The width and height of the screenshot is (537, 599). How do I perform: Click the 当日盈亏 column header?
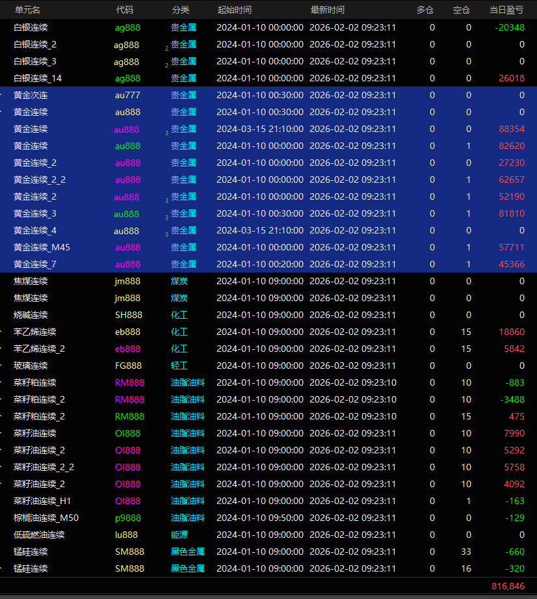point(506,10)
